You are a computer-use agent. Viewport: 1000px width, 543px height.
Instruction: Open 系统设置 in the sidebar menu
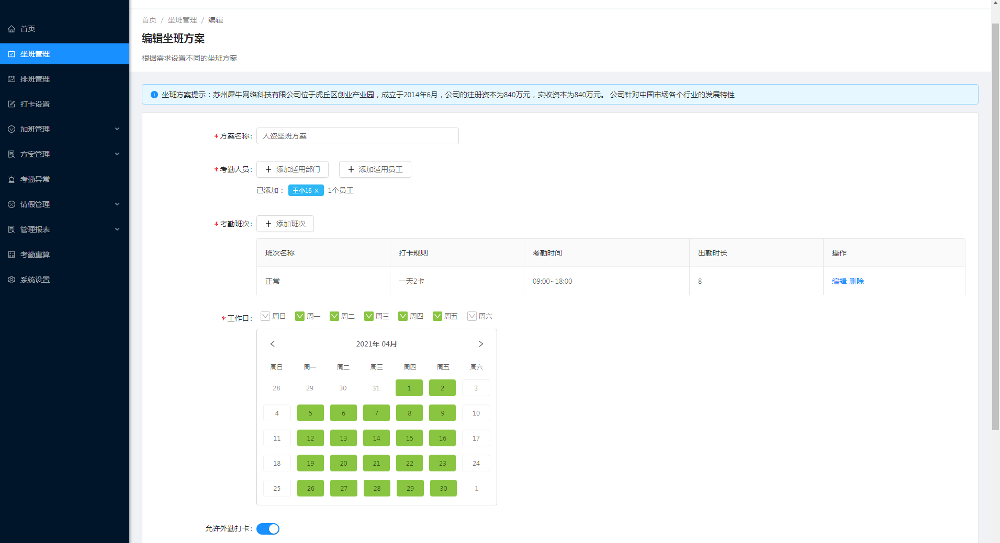click(64, 280)
